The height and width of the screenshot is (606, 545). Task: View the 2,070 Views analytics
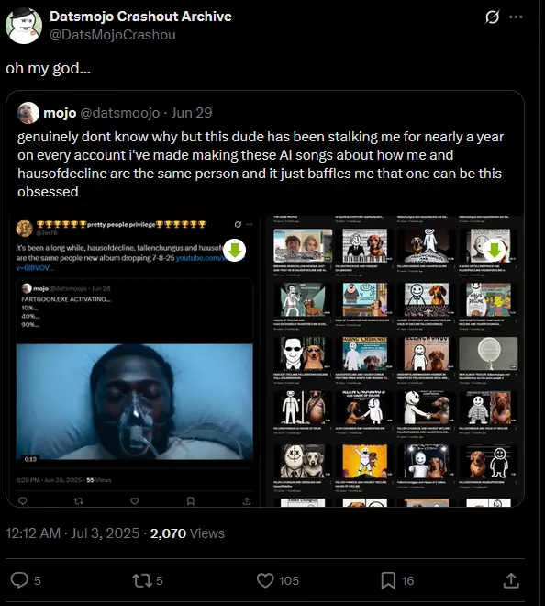(x=187, y=533)
